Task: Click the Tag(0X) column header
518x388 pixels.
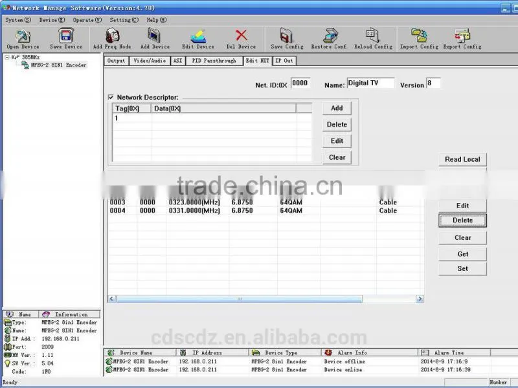Action: coord(132,109)
